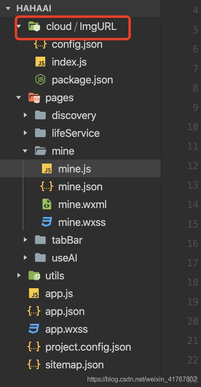The height and width of the screenshot is (387, 201).
Task: Collapse the cloud / ImgURL folder arrow
Action: 19,26
